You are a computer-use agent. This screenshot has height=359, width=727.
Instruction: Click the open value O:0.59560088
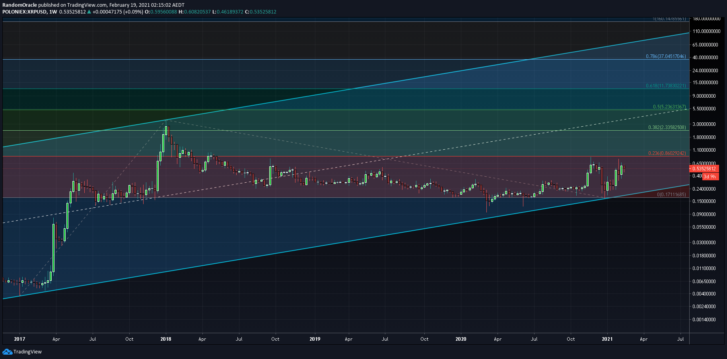(x=161, y=12)
